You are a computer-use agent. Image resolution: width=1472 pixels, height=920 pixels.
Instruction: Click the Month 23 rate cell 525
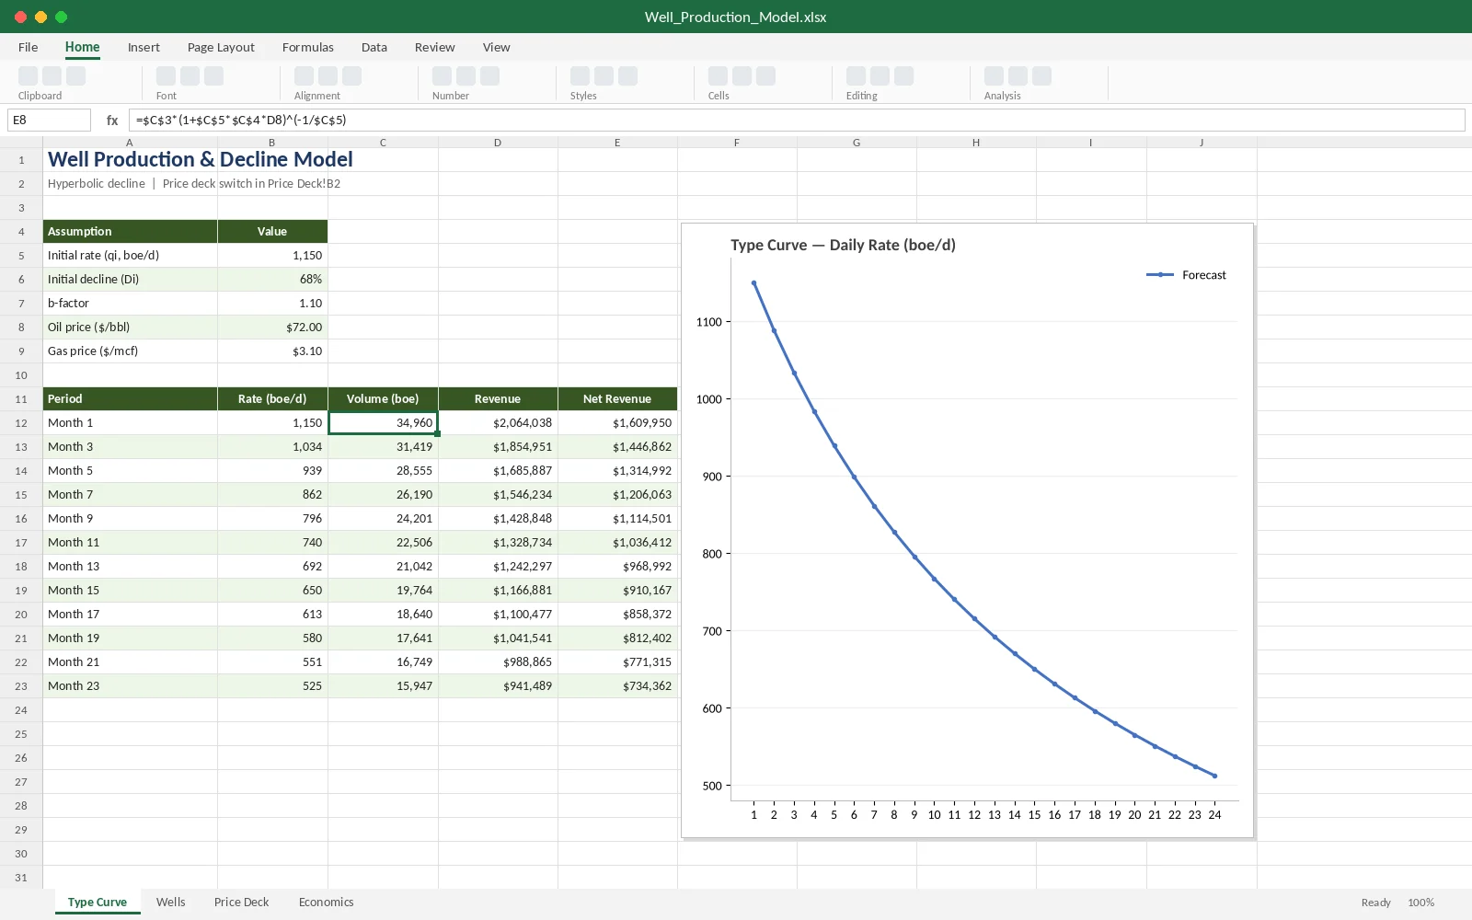click(x=272, y=686)
